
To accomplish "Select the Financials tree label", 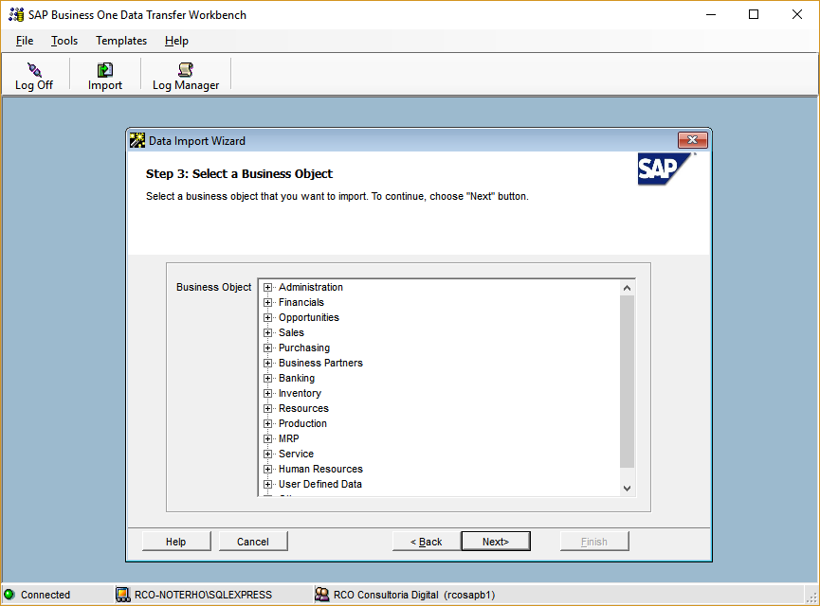I will point(301,302).
